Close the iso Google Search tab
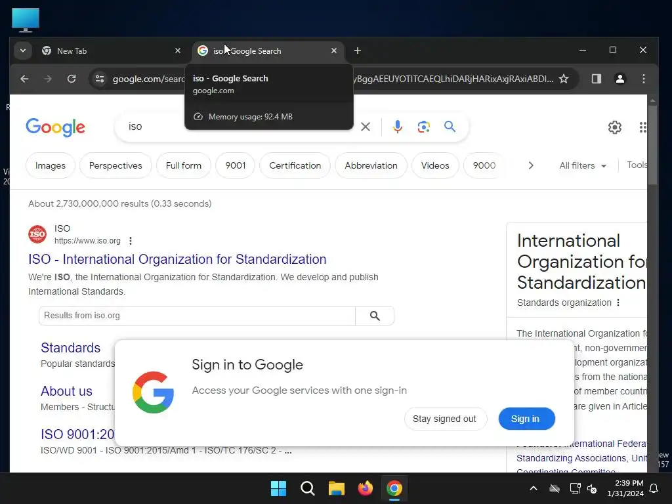 334,51
